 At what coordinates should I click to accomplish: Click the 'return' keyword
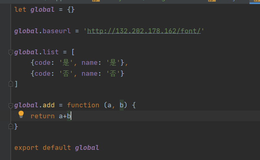(x=43, y=116)
